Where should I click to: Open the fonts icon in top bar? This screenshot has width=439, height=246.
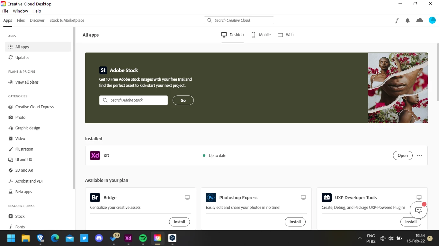click(x=397, y=20)
